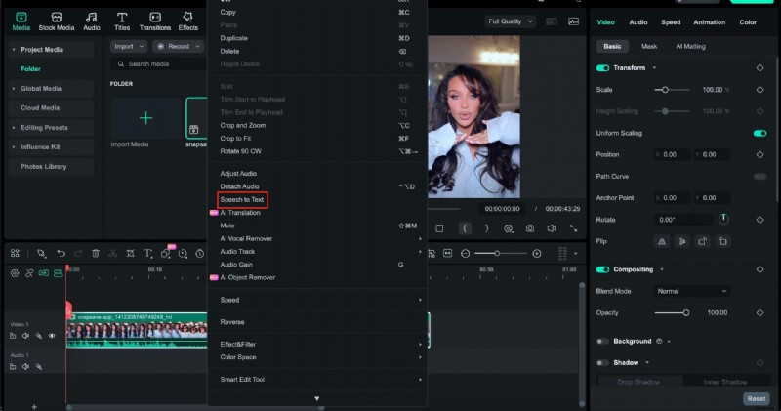The height and width of the screenshot is (411, 781).
Task: Choose AI Translation menu entry
Action: (240, 213)
